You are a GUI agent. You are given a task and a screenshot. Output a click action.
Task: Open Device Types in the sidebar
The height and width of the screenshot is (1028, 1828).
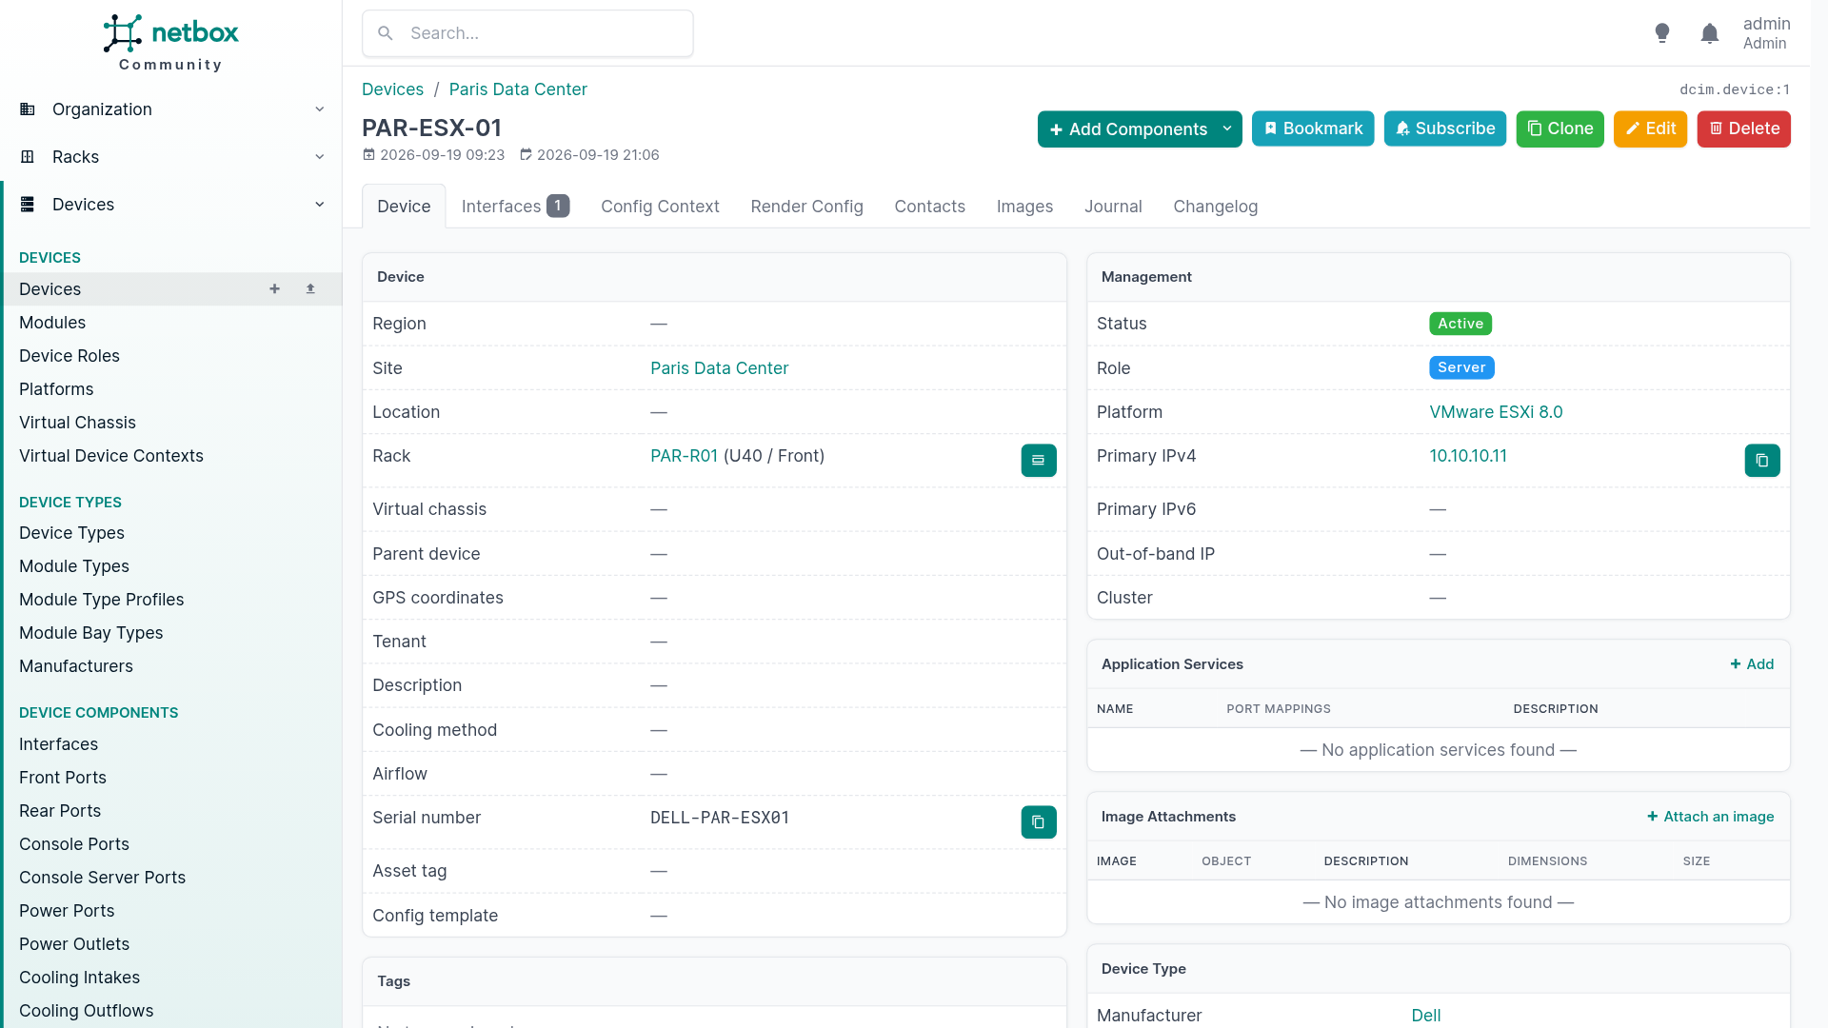point(71,533)
